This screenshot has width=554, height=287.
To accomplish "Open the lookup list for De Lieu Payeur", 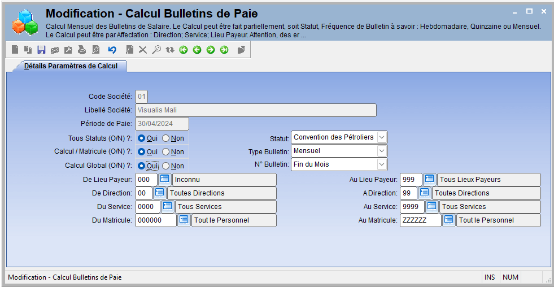I will tap(165, 179).
